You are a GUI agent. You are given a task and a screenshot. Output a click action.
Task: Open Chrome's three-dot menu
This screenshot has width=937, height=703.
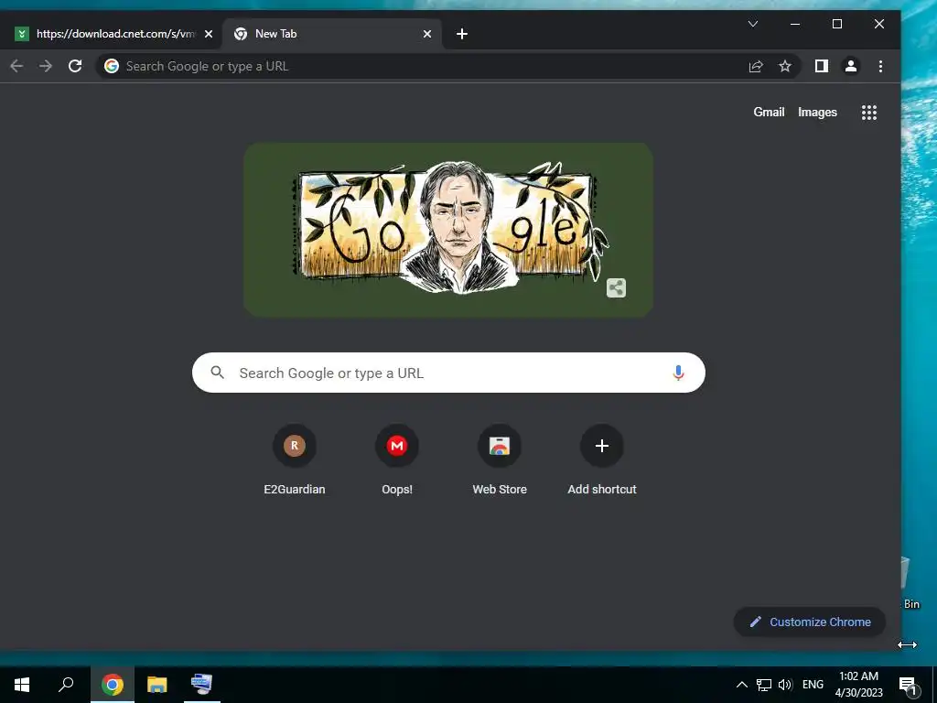tap(880, 66)
